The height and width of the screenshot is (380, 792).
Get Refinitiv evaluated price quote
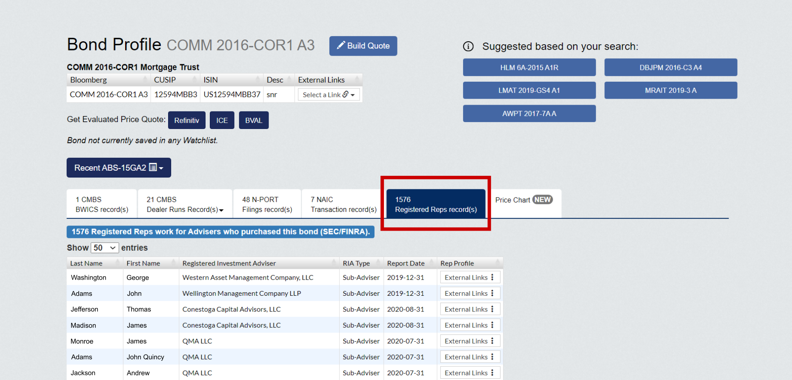coord(186,120)
